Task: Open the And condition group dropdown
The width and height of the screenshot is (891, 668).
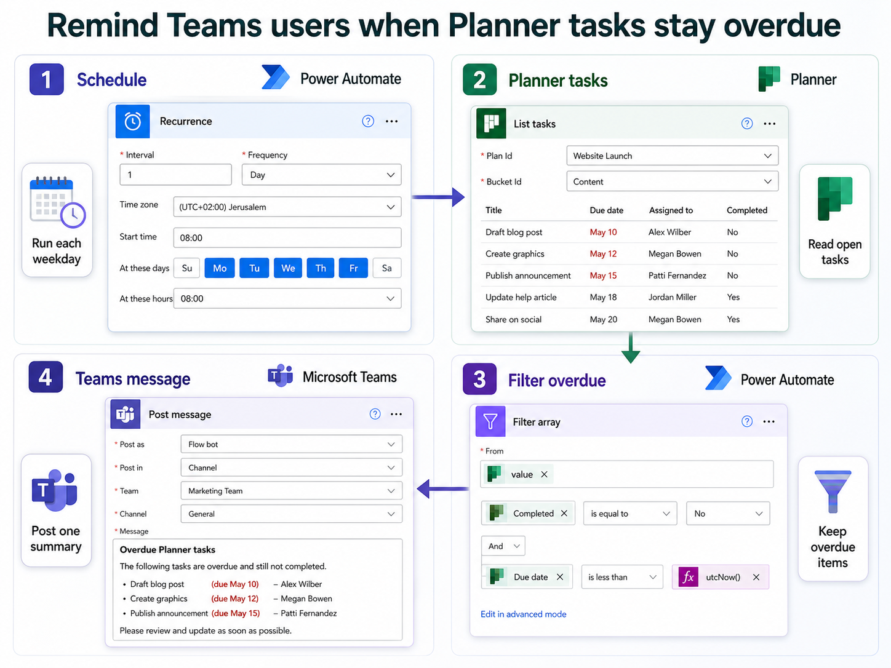Action: (x=503, y=546)
